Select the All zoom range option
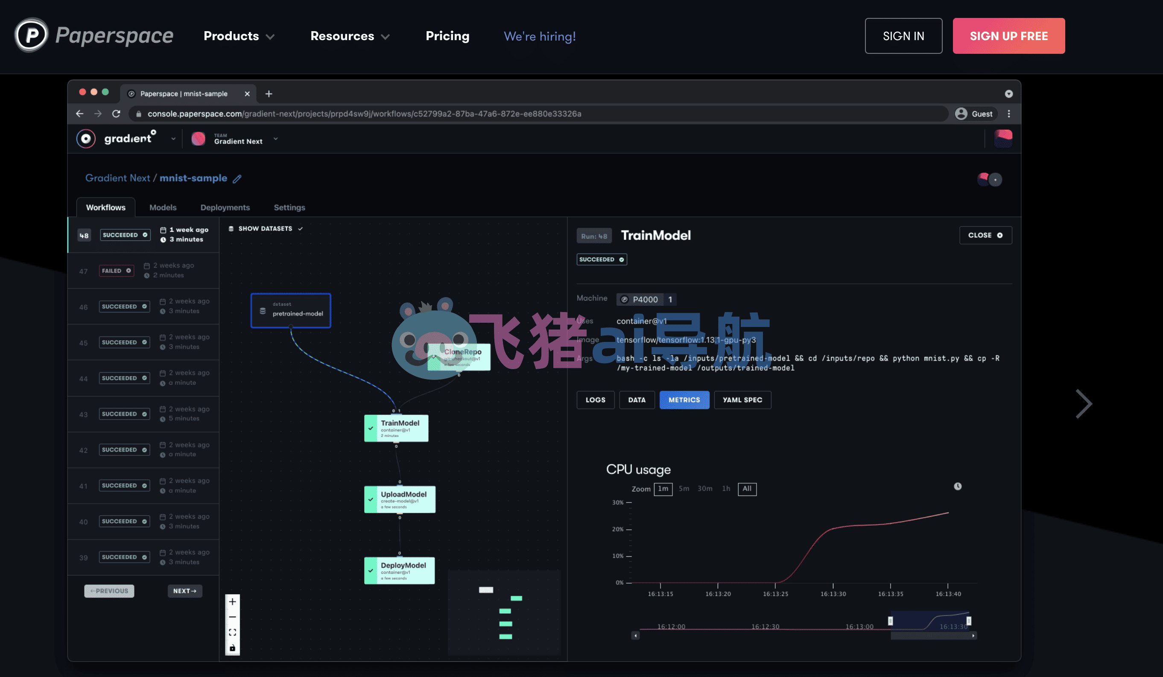Viewport: 1163px width, 677px height. (747, 489)
